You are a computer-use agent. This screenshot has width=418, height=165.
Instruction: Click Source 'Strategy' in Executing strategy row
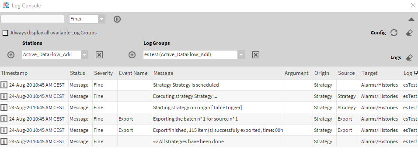347,96
